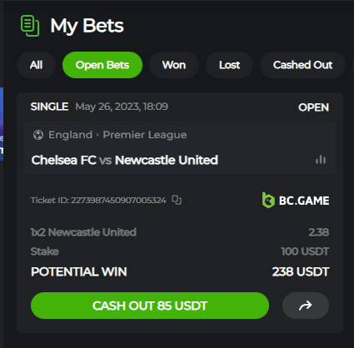Click the BC.GAME logo
The width and height of the screenshot is (354, 348).
click(x=296, y=201)
